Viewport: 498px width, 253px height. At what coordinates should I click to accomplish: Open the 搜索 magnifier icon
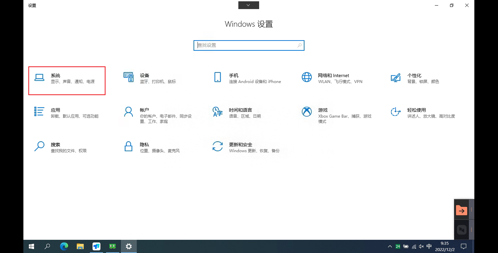[x=39, y=146]
